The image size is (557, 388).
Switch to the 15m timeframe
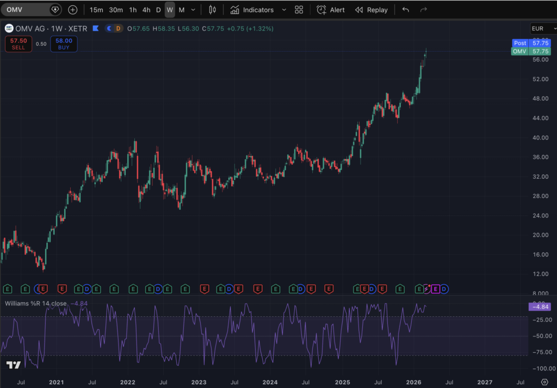point(96,10)
